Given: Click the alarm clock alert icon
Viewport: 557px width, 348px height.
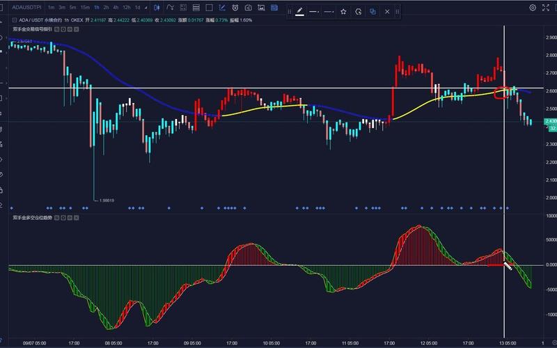Looking at the screenshot, I should (236, 8).
